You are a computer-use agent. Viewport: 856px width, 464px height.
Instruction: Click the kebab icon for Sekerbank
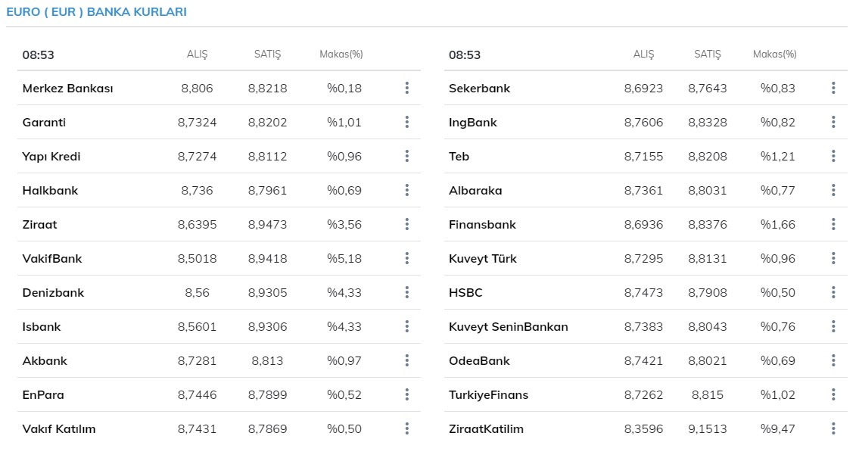(x=833, y=88)
